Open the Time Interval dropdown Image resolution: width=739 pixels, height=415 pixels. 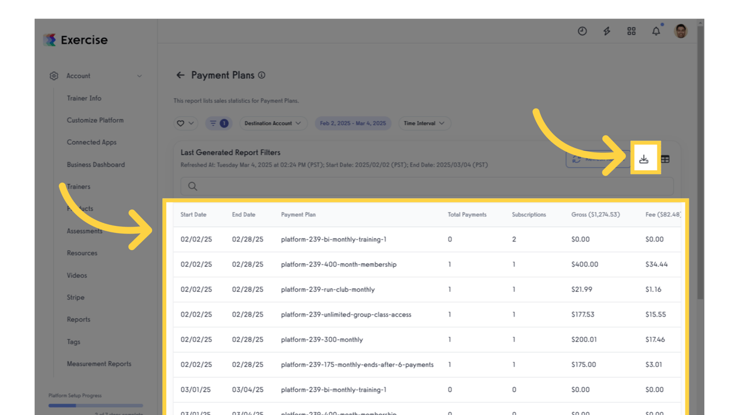pos(424,123)
